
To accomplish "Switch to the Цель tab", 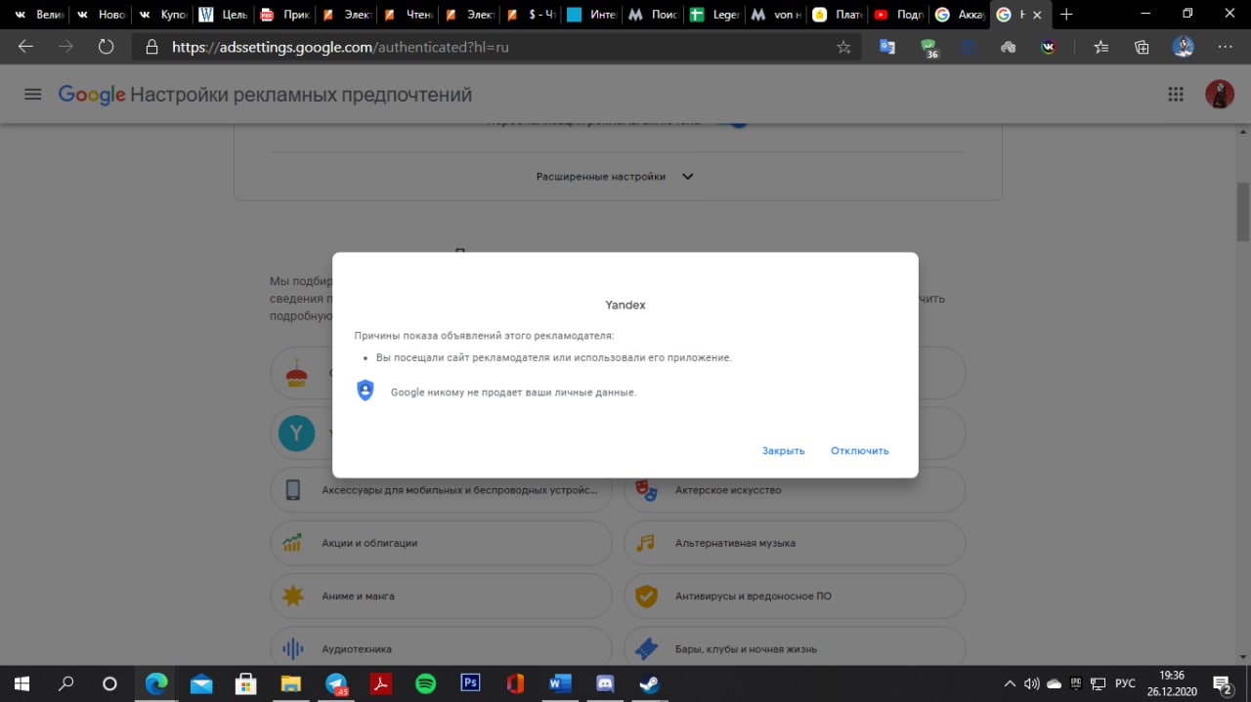I will tap(223, 15).
